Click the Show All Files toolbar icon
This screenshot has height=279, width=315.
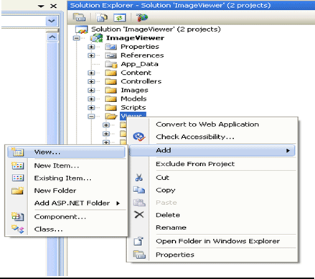click(102, 17)
